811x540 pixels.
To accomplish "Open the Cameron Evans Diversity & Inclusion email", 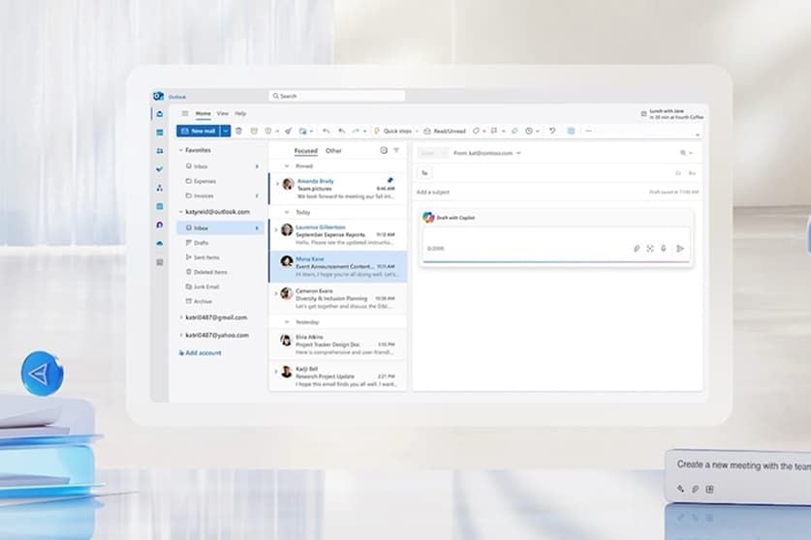I will [x=338, y=298].
